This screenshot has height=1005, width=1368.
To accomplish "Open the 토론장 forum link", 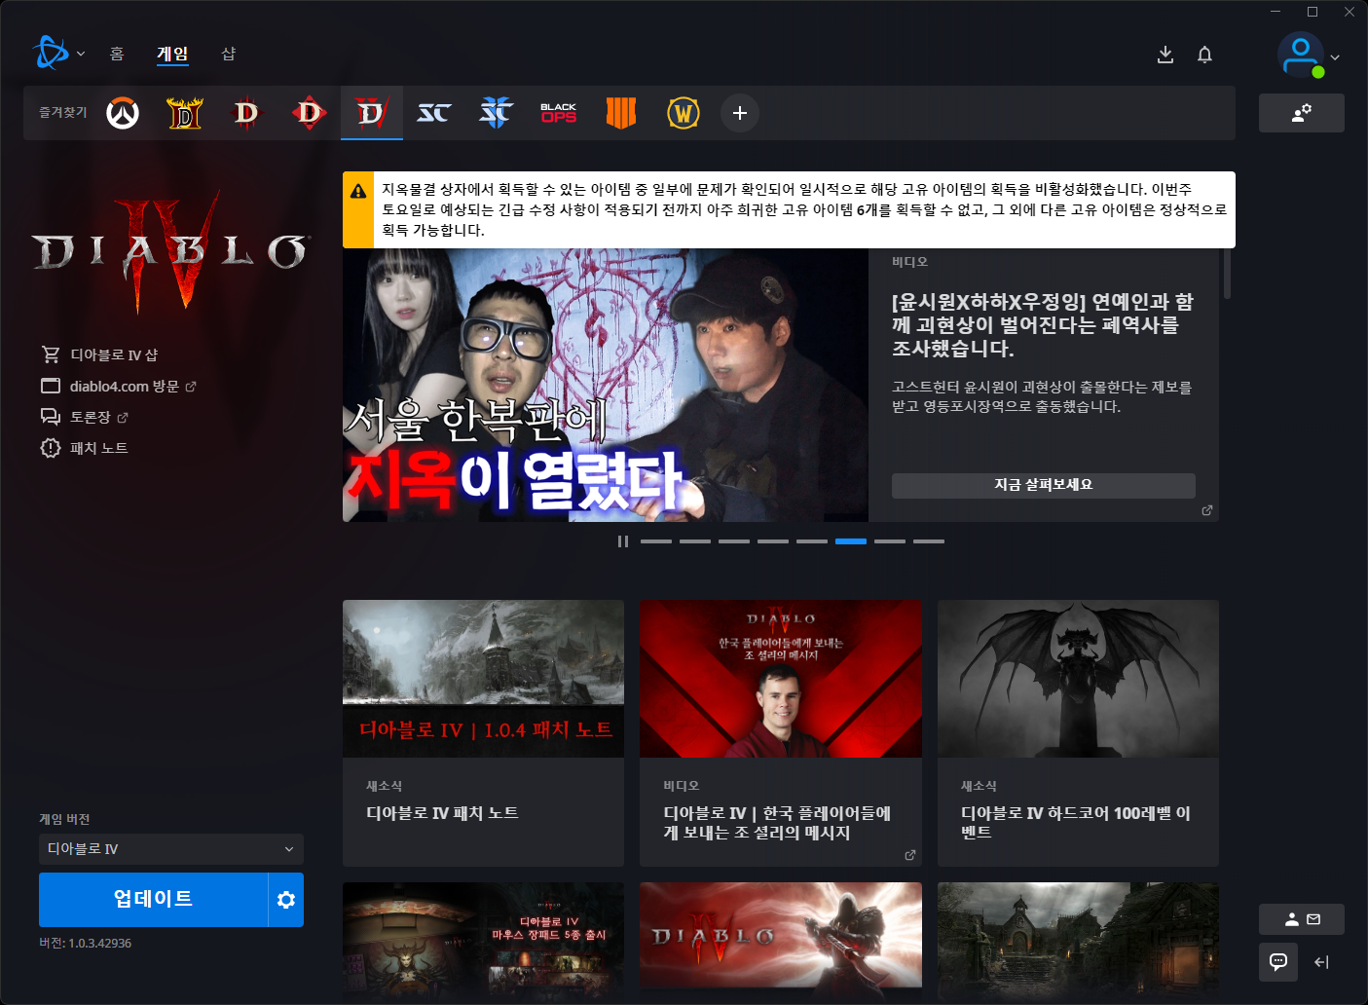I will pyautogui.click(x=85, y=417).
